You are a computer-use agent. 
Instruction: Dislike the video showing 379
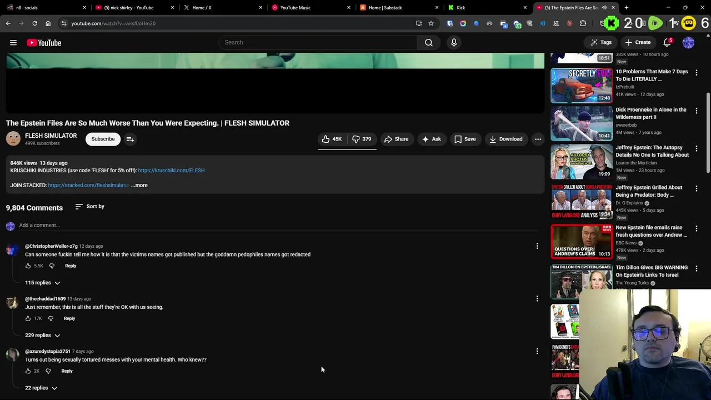coord(362,139)
